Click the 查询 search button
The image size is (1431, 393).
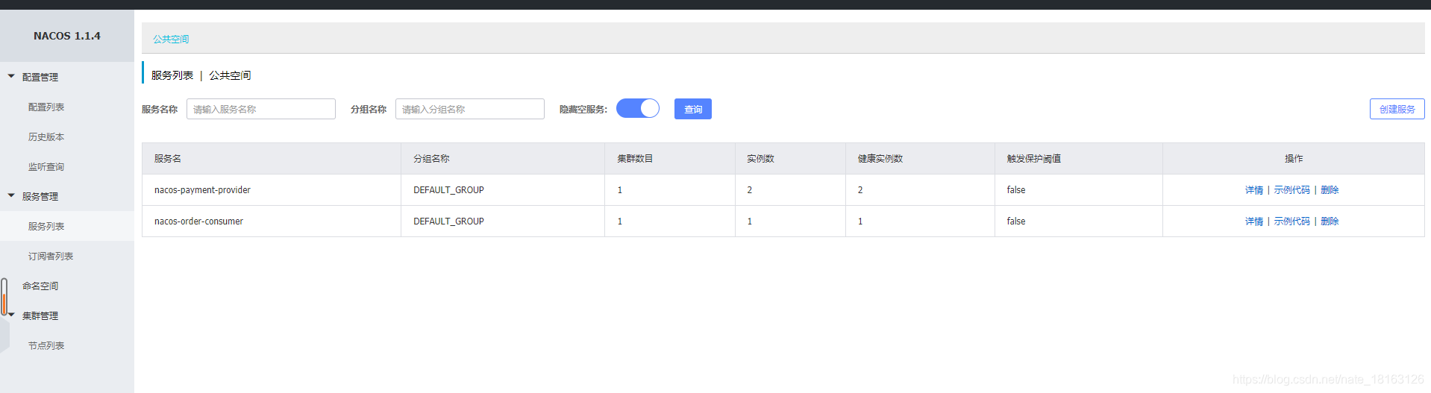tap(693, 109)
